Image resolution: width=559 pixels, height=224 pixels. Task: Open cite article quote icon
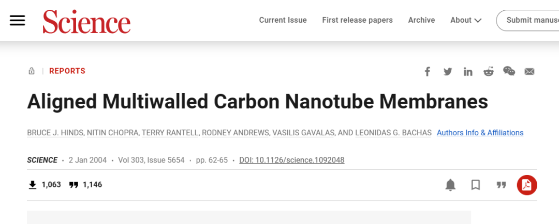pos(501,185)
